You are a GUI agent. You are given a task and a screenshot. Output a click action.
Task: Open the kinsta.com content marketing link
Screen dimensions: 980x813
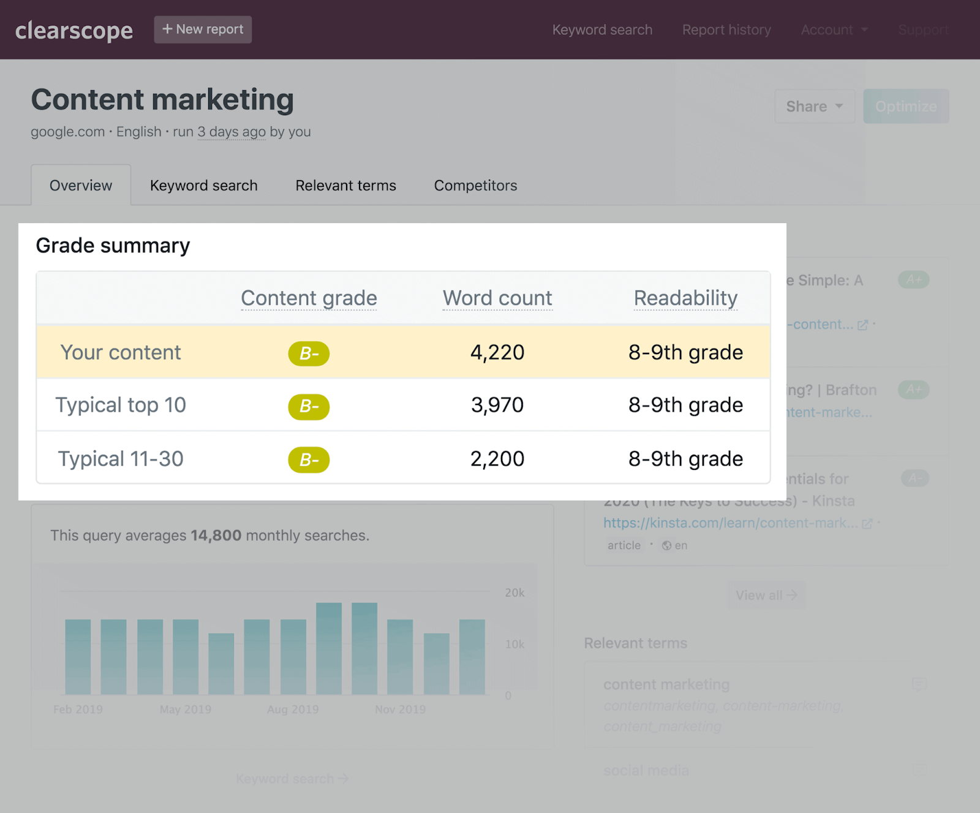[730, 523]
